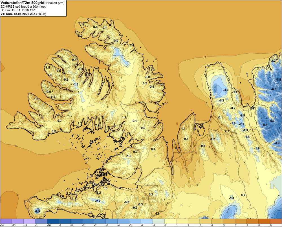This screenshot has height=227, width=282.
Task: Click the -4.5 value on the southwest peninsula
Action: pyautogui.click(x=37, y=211)
